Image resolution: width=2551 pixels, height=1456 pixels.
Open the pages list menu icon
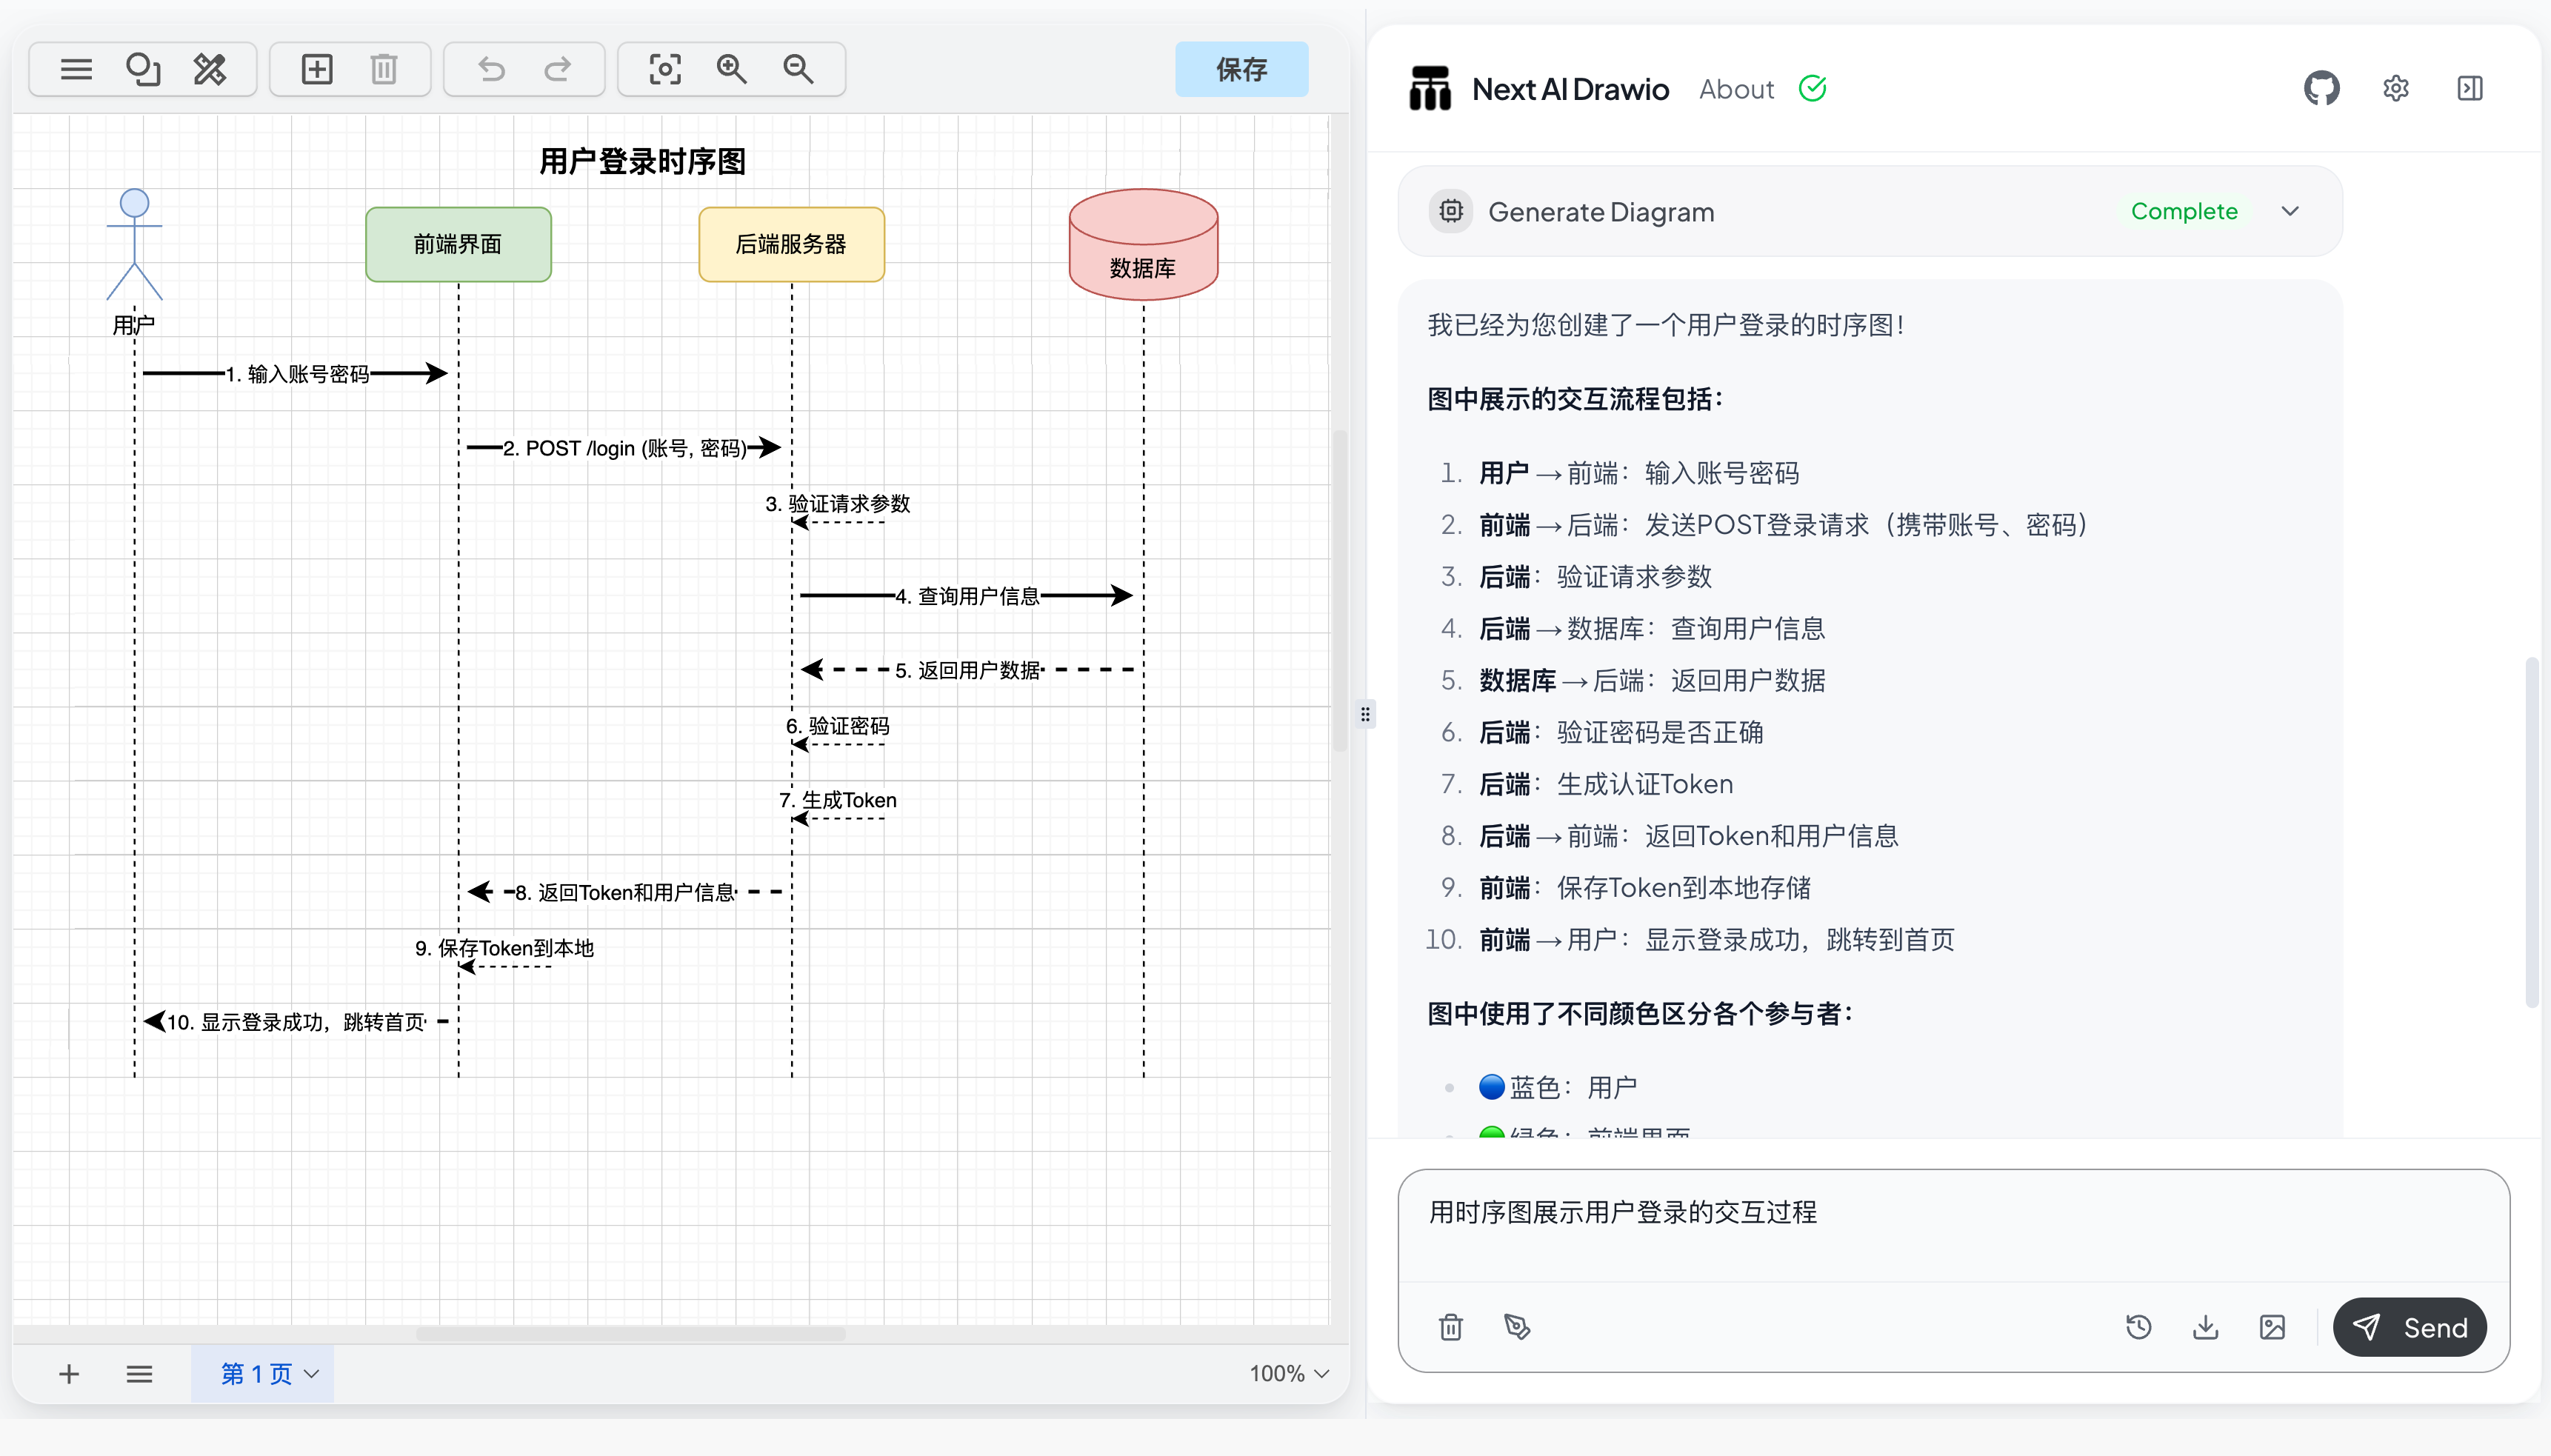pyautogui.click(x=140, y=1373)
